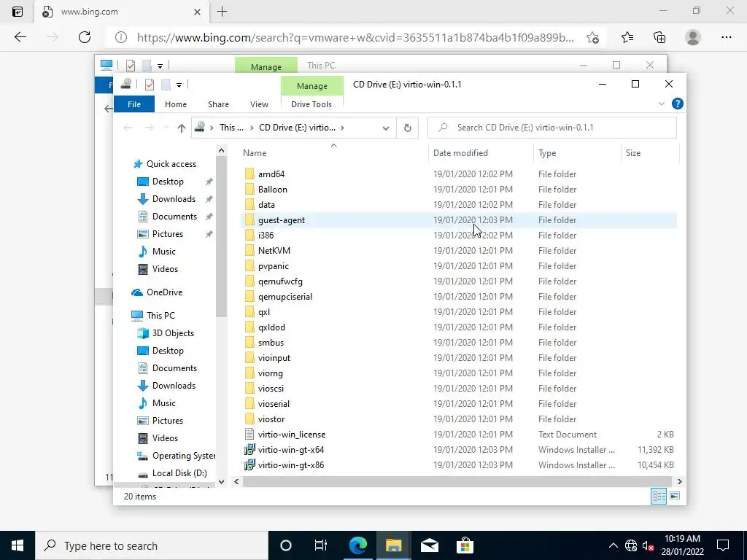Select the virtio-win-gt-x86 installer icon
Image resolution: width=747 pixels, height=560 pixels.
tap(249, 464)
